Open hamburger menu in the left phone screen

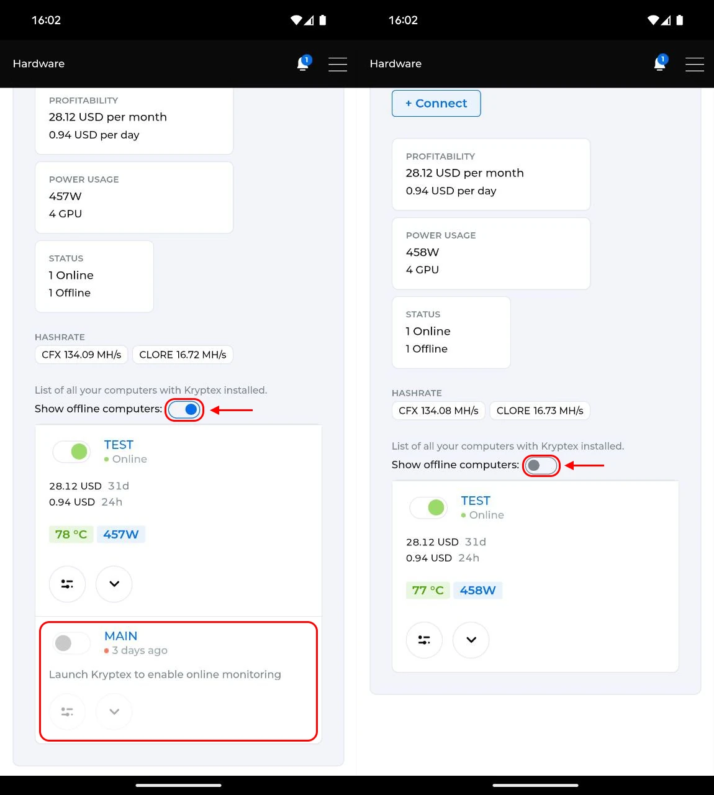click(x=338, y=64)
